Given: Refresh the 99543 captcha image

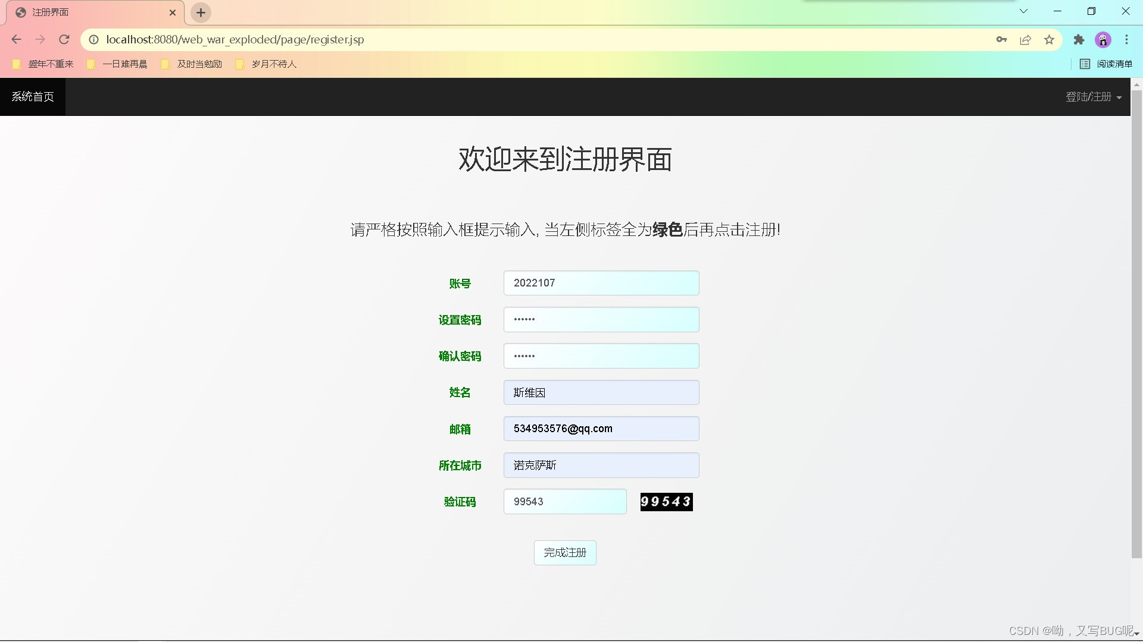Looking at the screenshot, I should [666, 502].
